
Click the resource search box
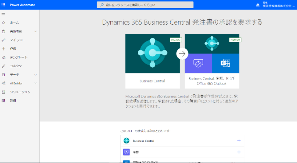(x=145, y=5)
